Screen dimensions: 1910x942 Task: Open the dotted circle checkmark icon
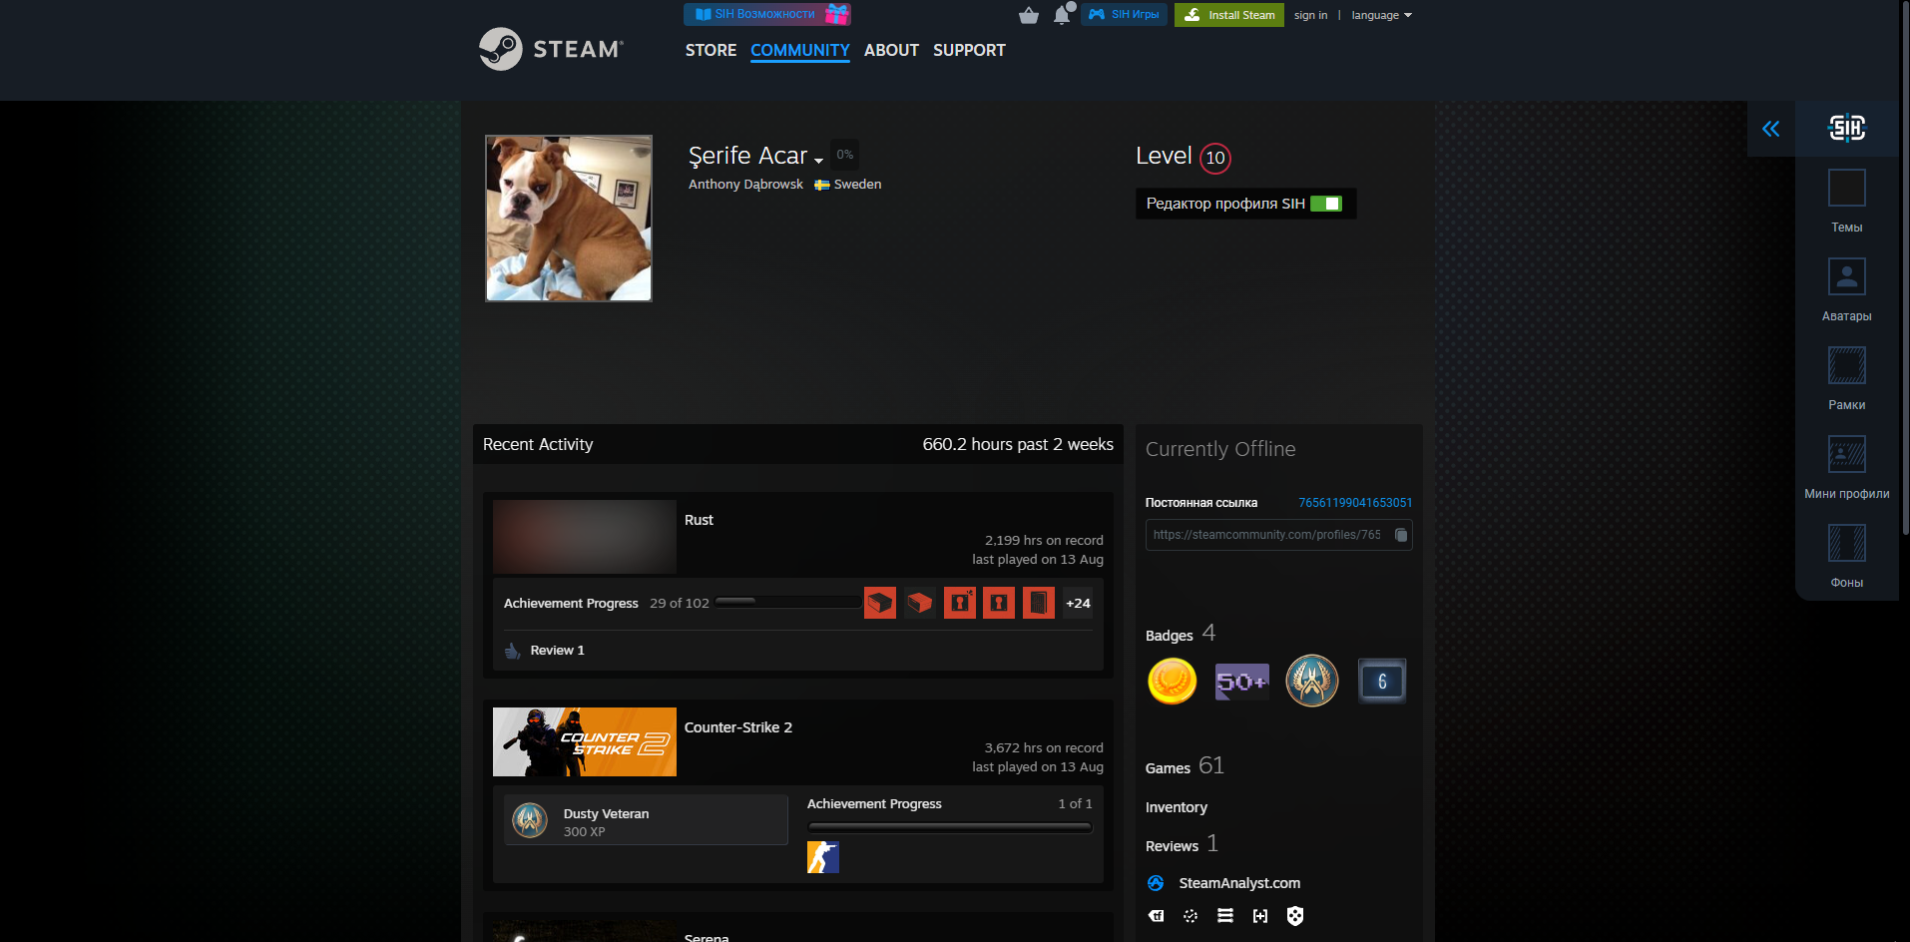point(1191,916)
